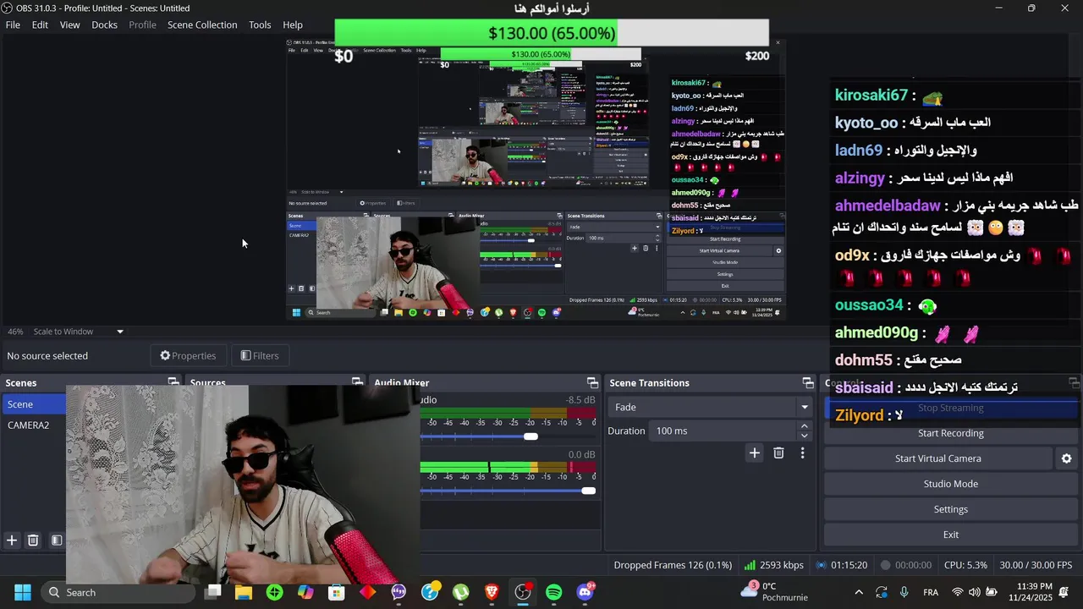The image size is (1083, 609).
Task: Open the File menu
Action: [x=13, y=25]
